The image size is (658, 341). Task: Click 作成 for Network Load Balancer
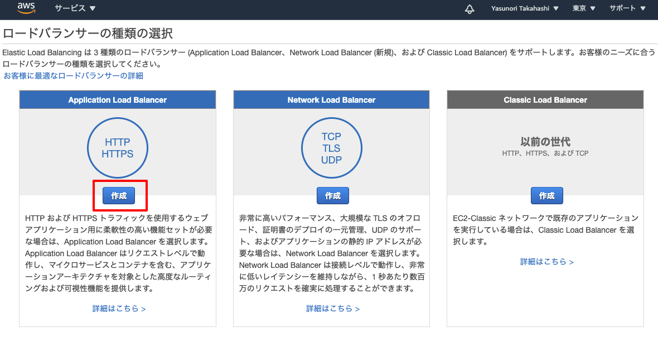point(333,196)
